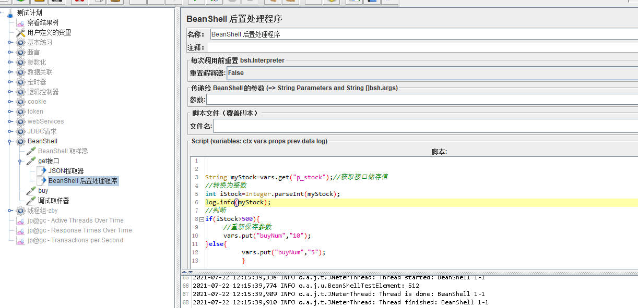
Task: Click the 名称 name input field
Action: pyautogui.click(x=423, y=34)
